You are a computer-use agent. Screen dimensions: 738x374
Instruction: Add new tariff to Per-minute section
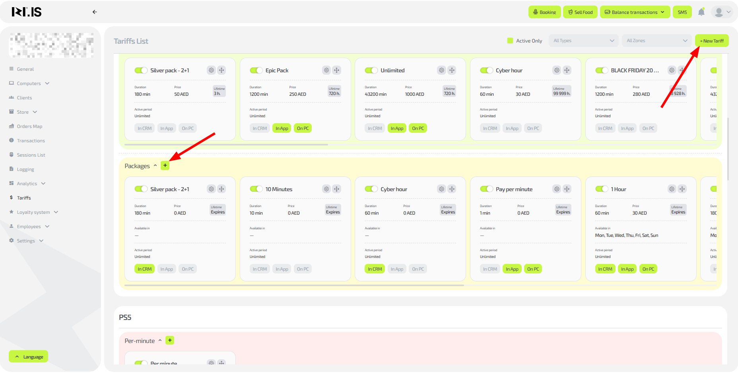[170, 341]
